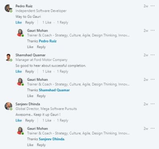Select "Independent Software Developer" headline
The height and width of the screenshot is (149, 159).
41,11
